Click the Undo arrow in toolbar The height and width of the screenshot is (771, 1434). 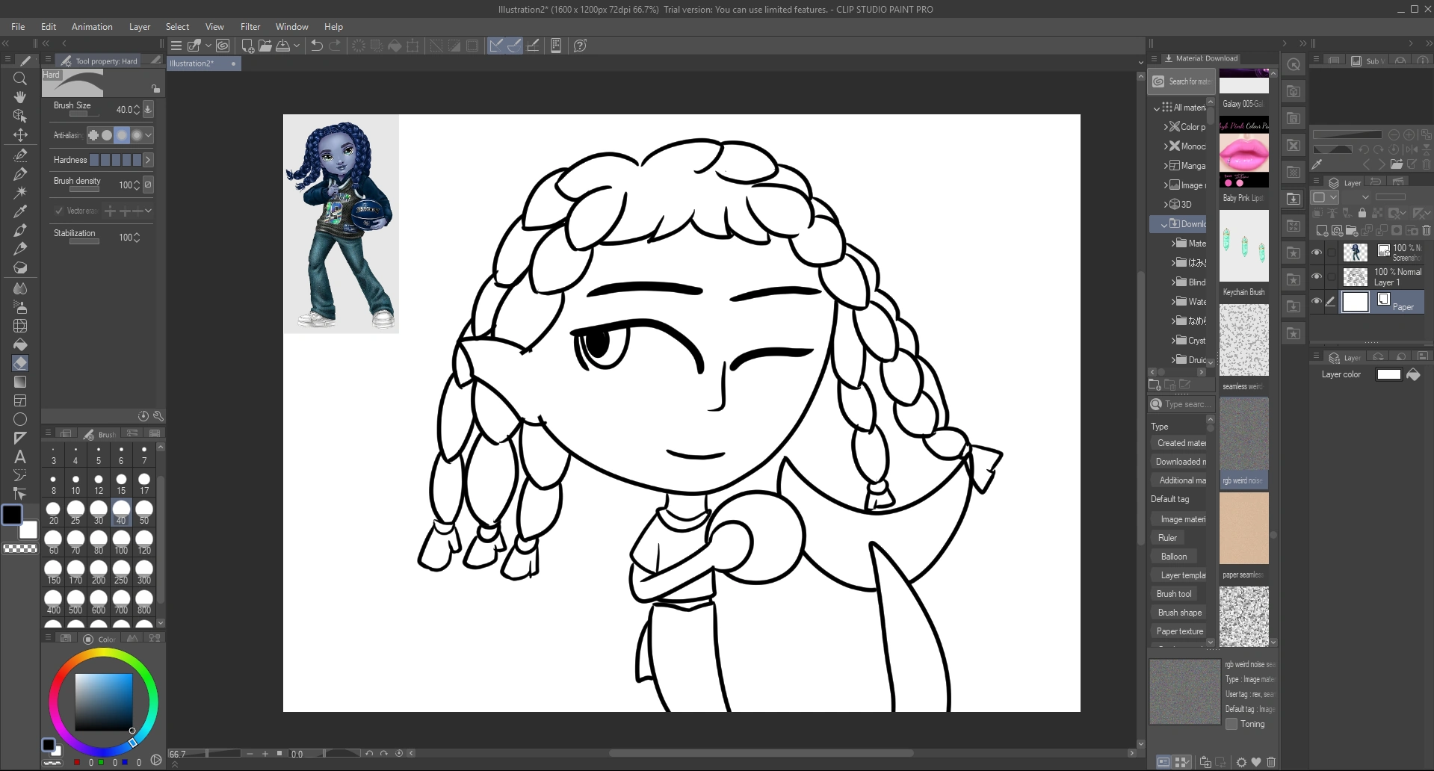[x=317, y=46]
